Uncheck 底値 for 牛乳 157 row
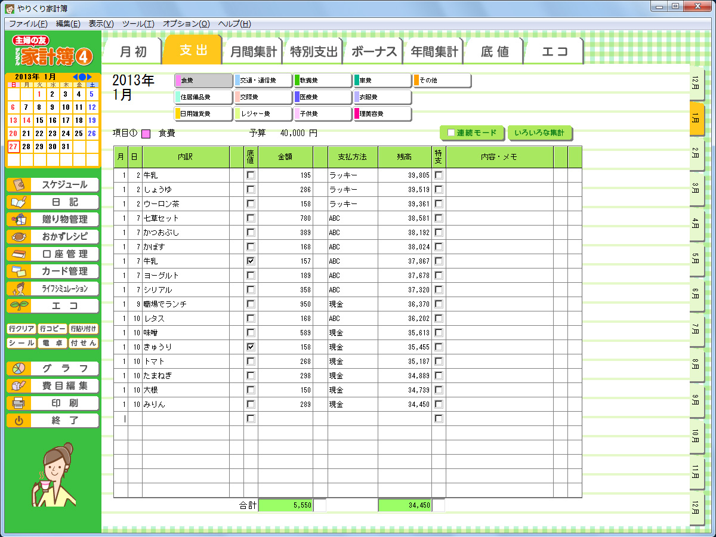This screenshot has width=716, height=537. (251, 261)
